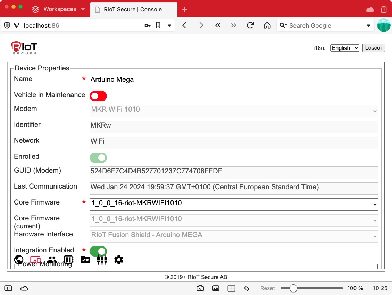Open the Workspaces menu
The image size is (392, 295).
[x=59, y=9]
